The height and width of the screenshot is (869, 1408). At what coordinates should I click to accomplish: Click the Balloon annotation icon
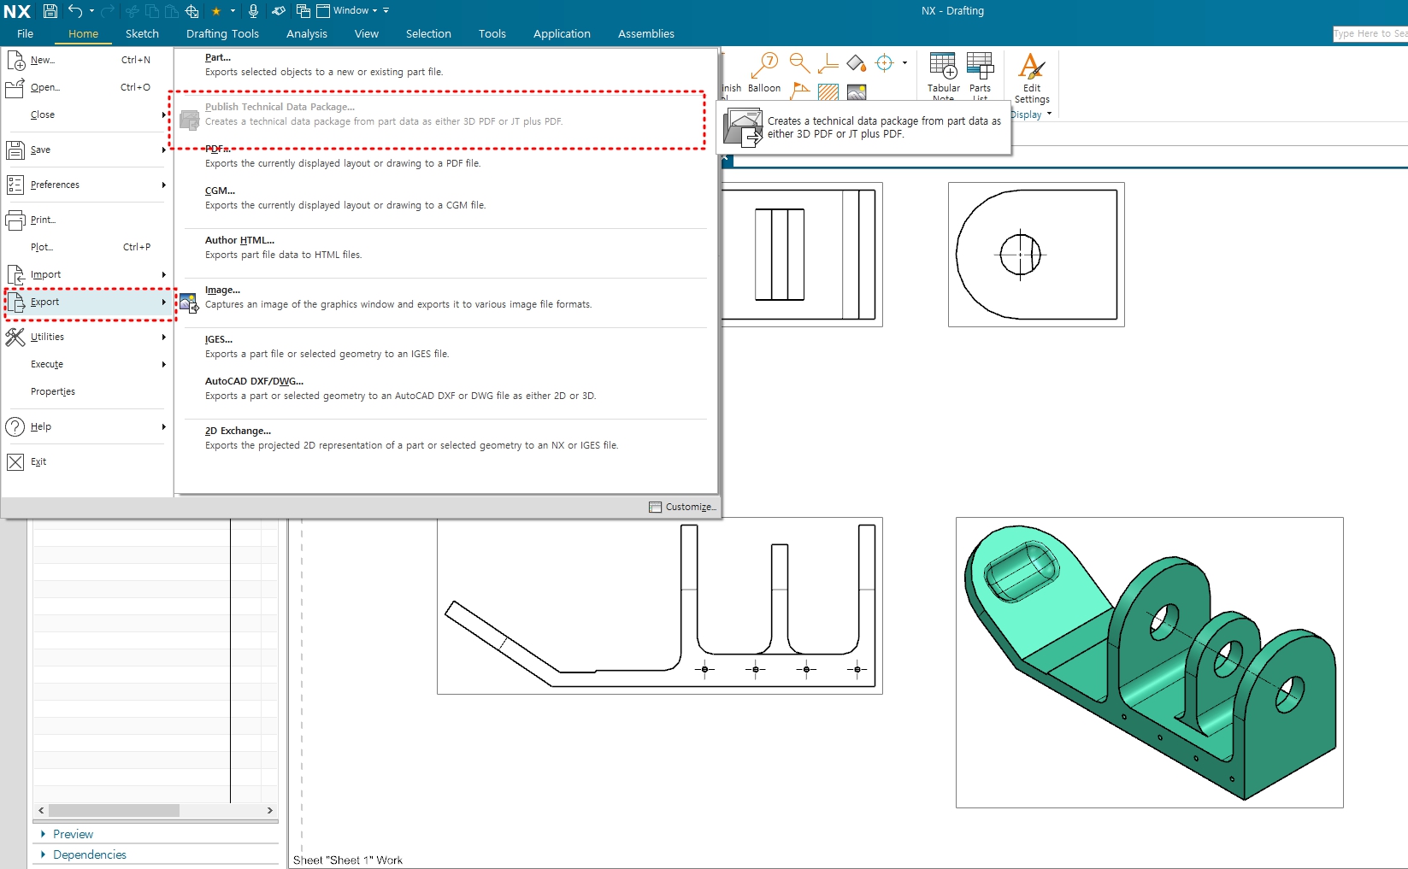(764, 66)
